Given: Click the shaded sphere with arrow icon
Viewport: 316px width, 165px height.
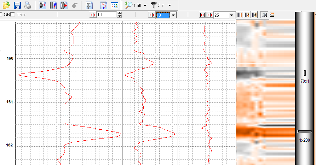Looking at the screenshot, I should [x=264, y=15].
